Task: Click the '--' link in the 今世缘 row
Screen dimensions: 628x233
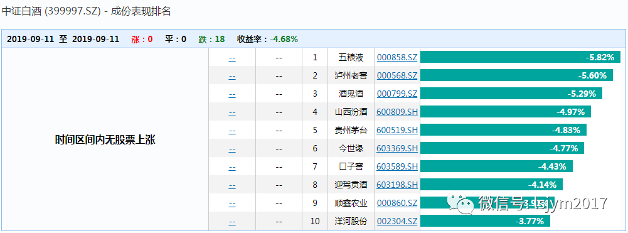Action: 232,149
